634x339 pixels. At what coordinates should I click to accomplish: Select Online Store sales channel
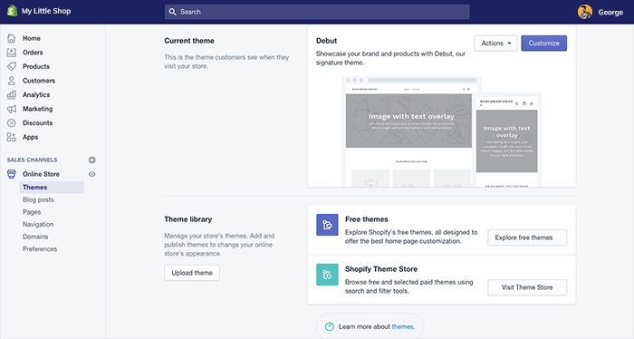[x=41, y=174]
